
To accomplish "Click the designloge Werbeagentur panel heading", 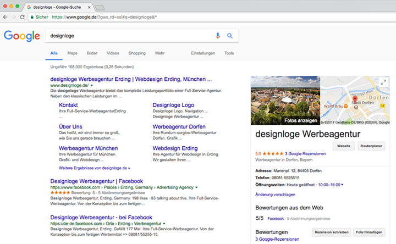I will (307, 134).
